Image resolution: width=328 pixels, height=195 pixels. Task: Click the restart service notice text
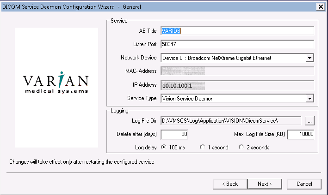82,162
